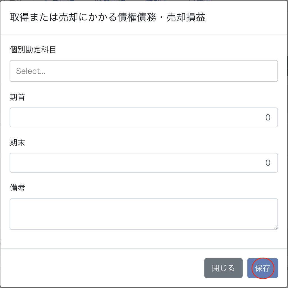
Task: Click the 閉じる button
Action: point(223,268)
